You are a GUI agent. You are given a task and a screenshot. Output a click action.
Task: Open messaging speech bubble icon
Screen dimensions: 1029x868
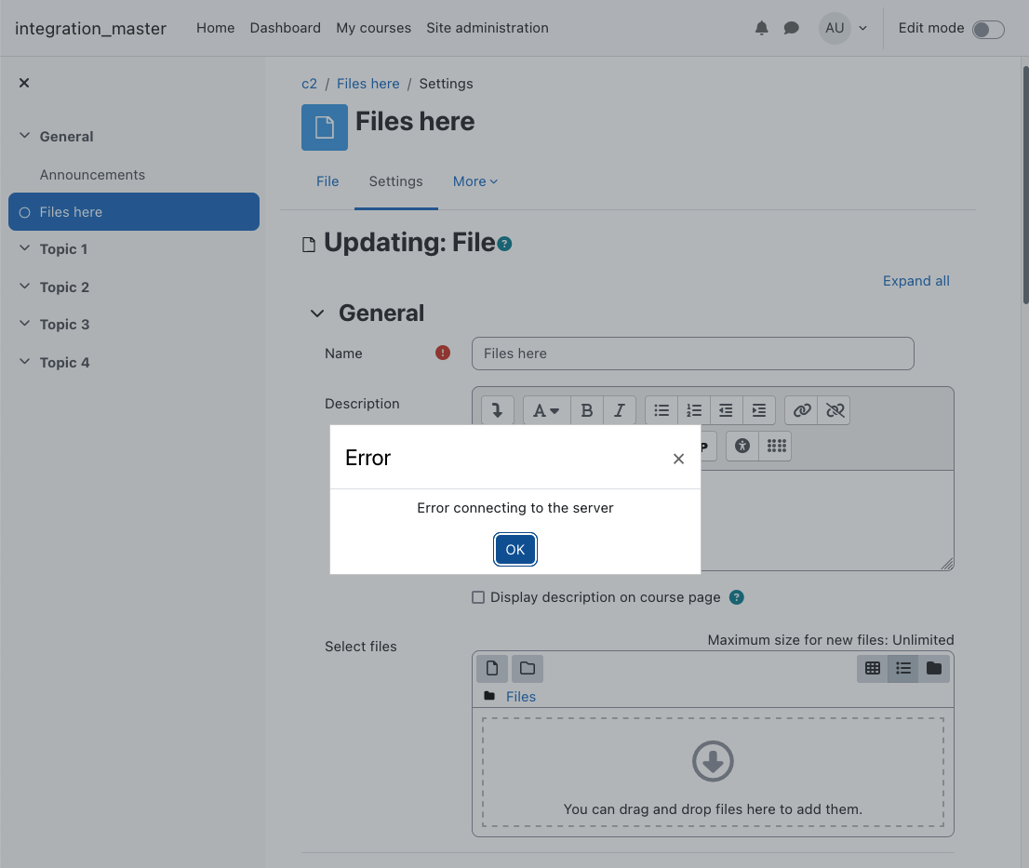pyautogui.click(x=792, y=28)
